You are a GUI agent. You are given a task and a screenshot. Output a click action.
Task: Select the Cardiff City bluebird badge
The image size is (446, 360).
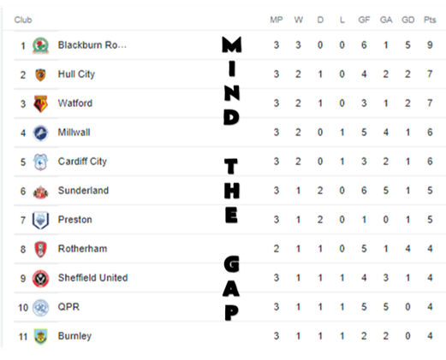click(40, 162)
